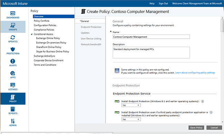
Task: Select the User-Device Linking section tab
Action: click(91, 39)
